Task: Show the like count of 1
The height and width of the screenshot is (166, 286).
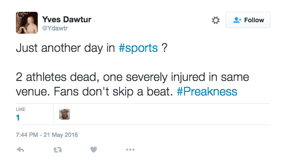Action: pos(18,118)
